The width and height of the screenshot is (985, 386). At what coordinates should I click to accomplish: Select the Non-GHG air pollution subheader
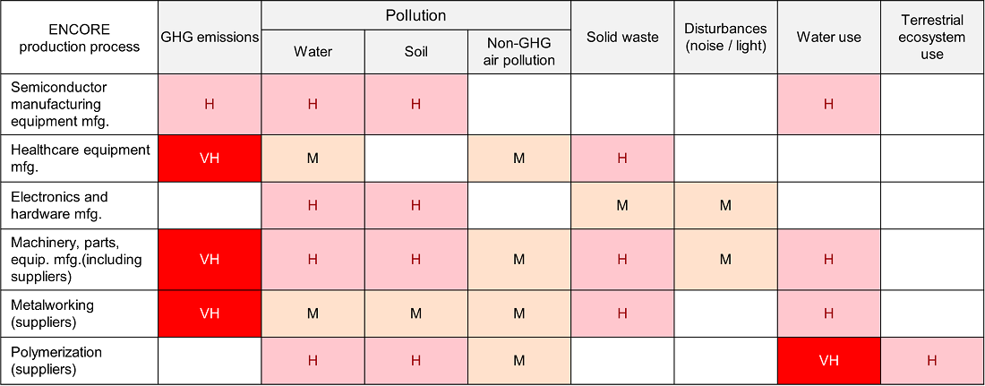(518, 52)
